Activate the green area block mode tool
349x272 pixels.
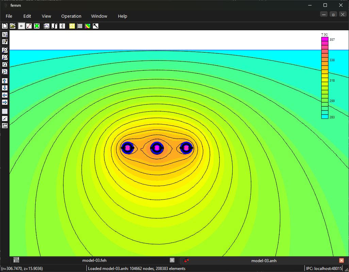[37, 26]
